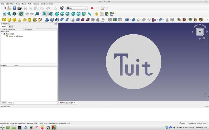Open the Measure menu
The height and width of the screenshot is (130, 209).
click(36, 4)
